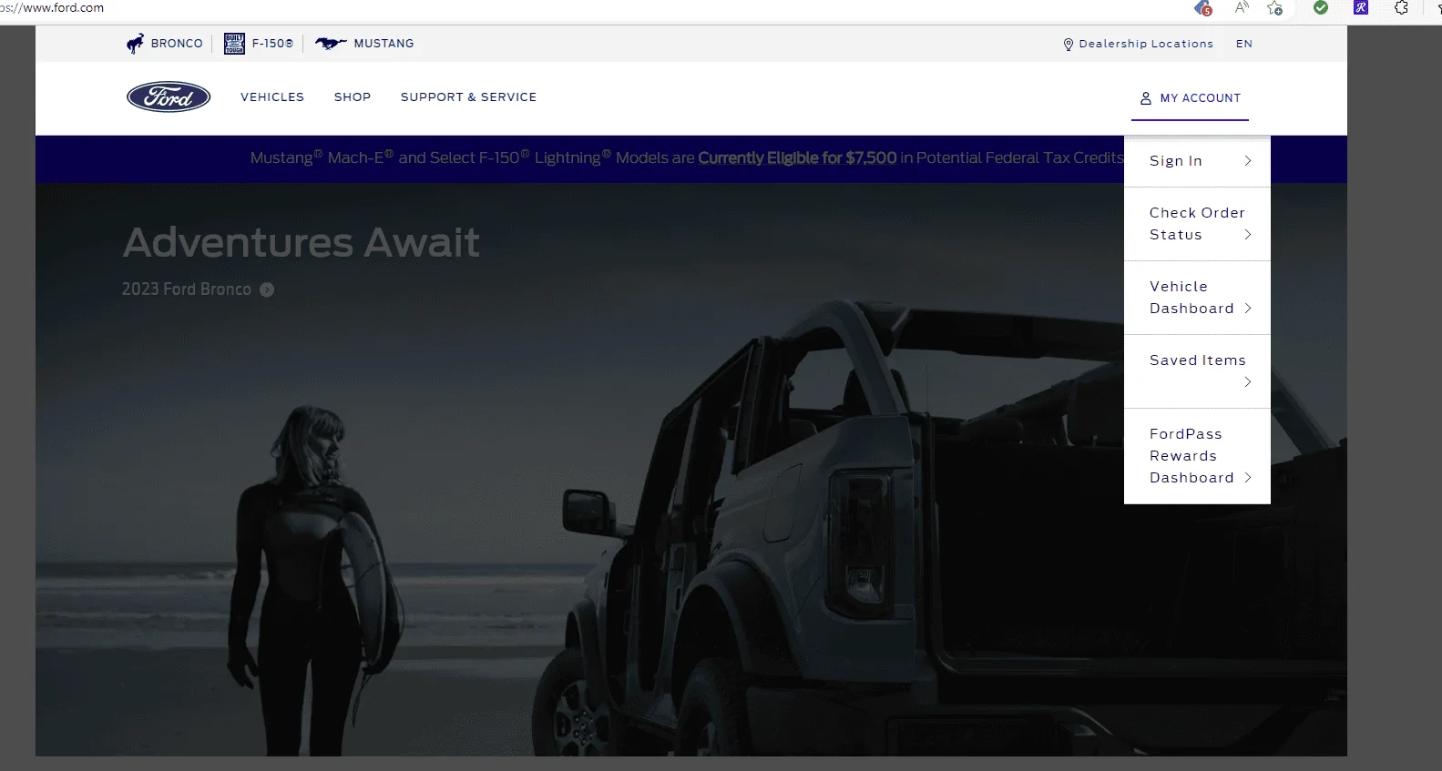Collapse the My Account menu
The image size is (1442, 771).
(1190, 98)
